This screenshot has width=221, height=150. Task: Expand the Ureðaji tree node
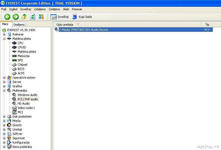(4, 129)
